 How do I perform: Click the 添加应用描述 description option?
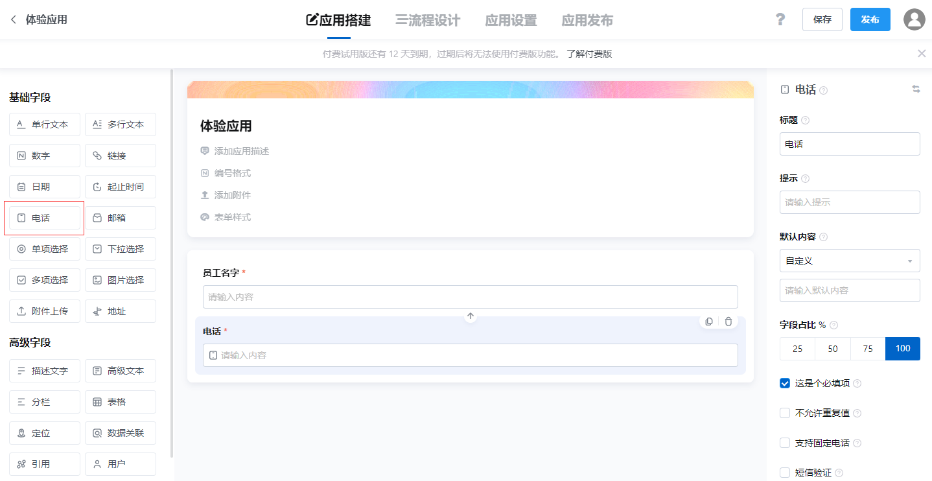pyautogui.click(x=241, y=150)
